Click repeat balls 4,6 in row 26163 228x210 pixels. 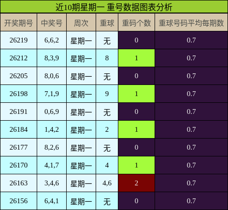coord(107,183)
